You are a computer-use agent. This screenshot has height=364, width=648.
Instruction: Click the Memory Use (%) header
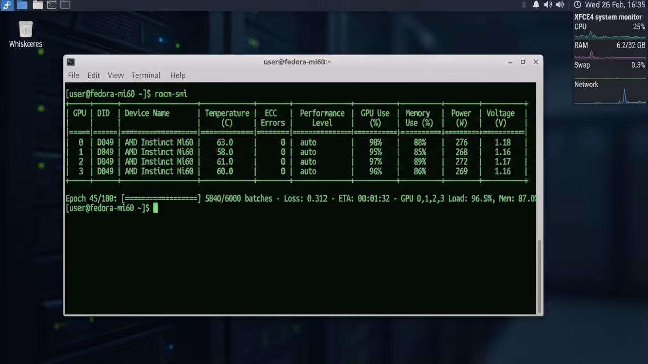pos(419,118)
